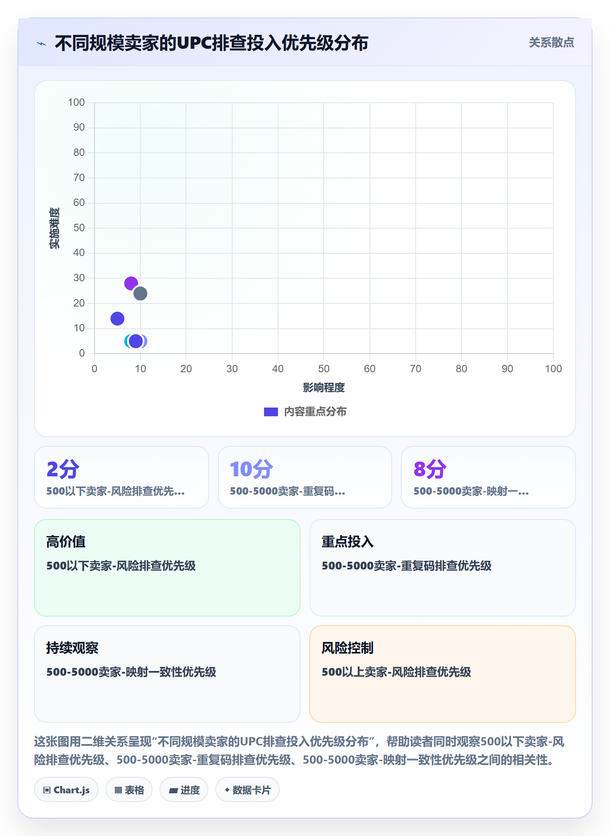Viewport: 610px width, 836px height.
Task: Click the blue legend color box
Action: 271,412
